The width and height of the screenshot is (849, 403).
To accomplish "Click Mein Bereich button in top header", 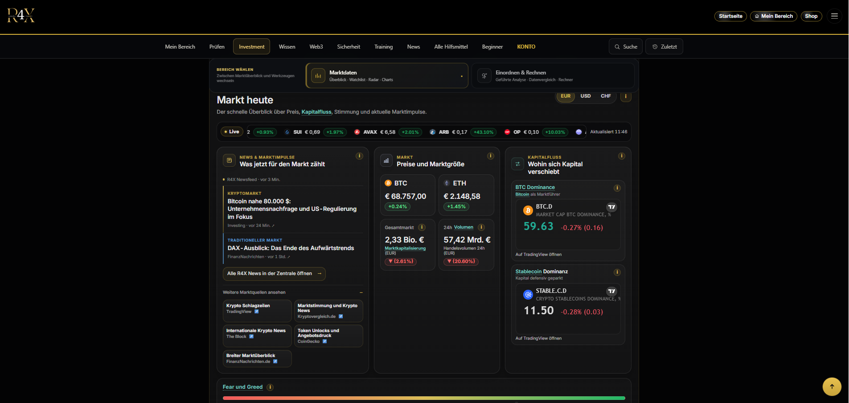I will click(x=774, y=16).
